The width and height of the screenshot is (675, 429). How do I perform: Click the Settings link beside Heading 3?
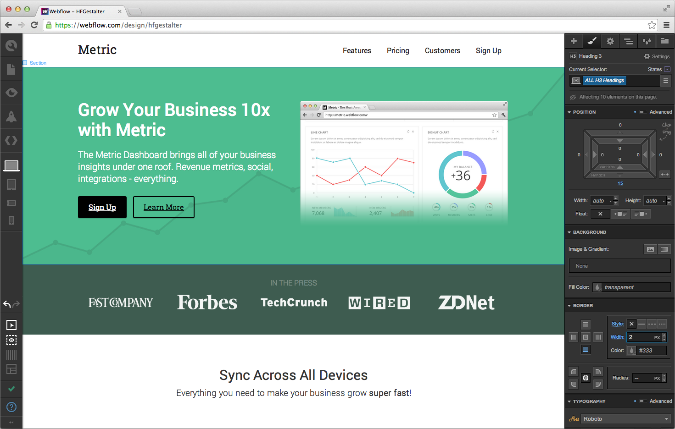pos(657,56)
